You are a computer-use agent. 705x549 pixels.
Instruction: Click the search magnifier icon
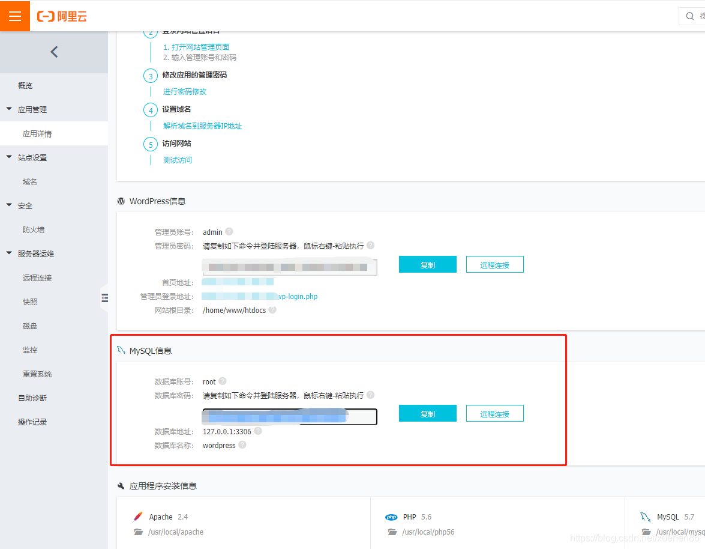(690, 16)
